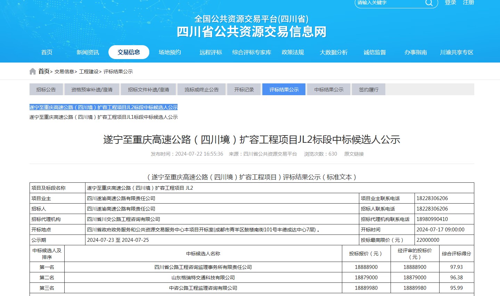500x296 pixels.
Task: Open 新闻资讯 navigation item
Action: [x=88, y=52]
